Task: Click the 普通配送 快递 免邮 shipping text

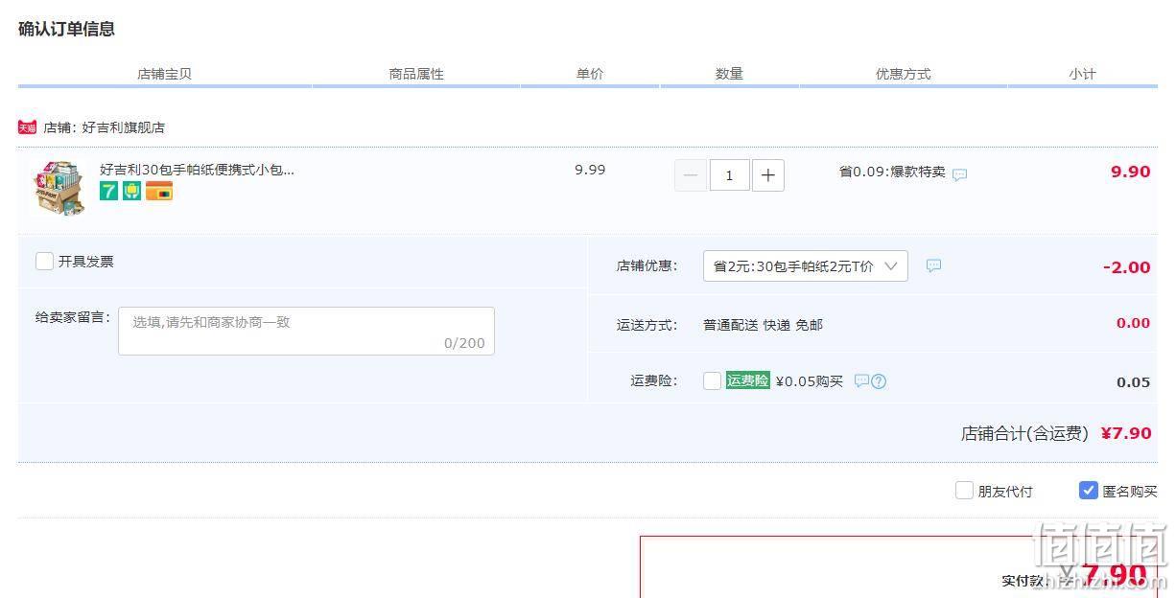Action: [x=763, y=325]
